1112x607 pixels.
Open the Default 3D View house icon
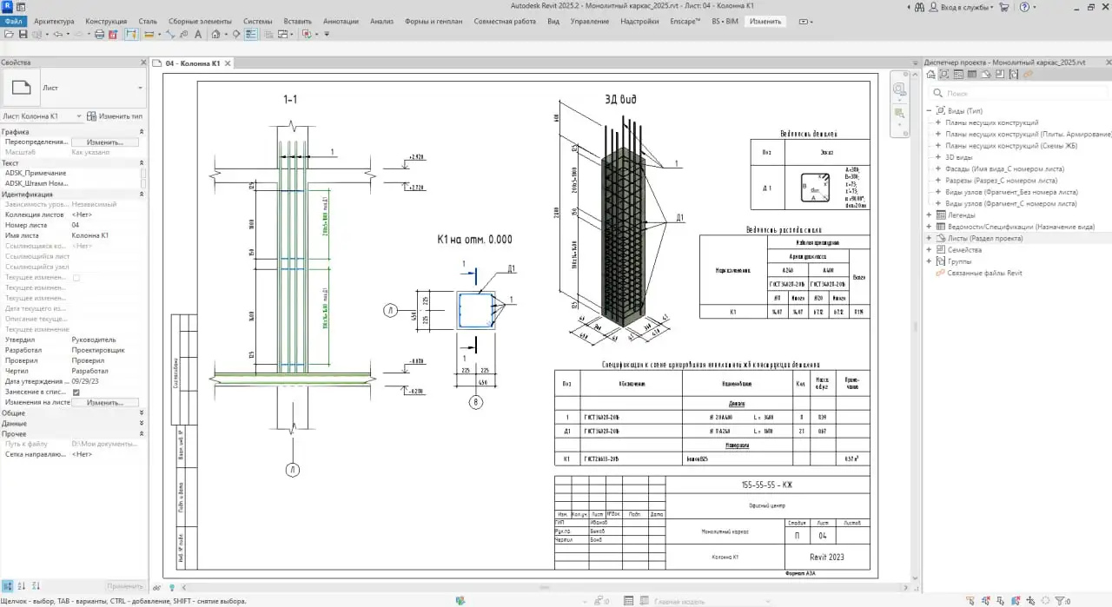click(x=215, y=35)
